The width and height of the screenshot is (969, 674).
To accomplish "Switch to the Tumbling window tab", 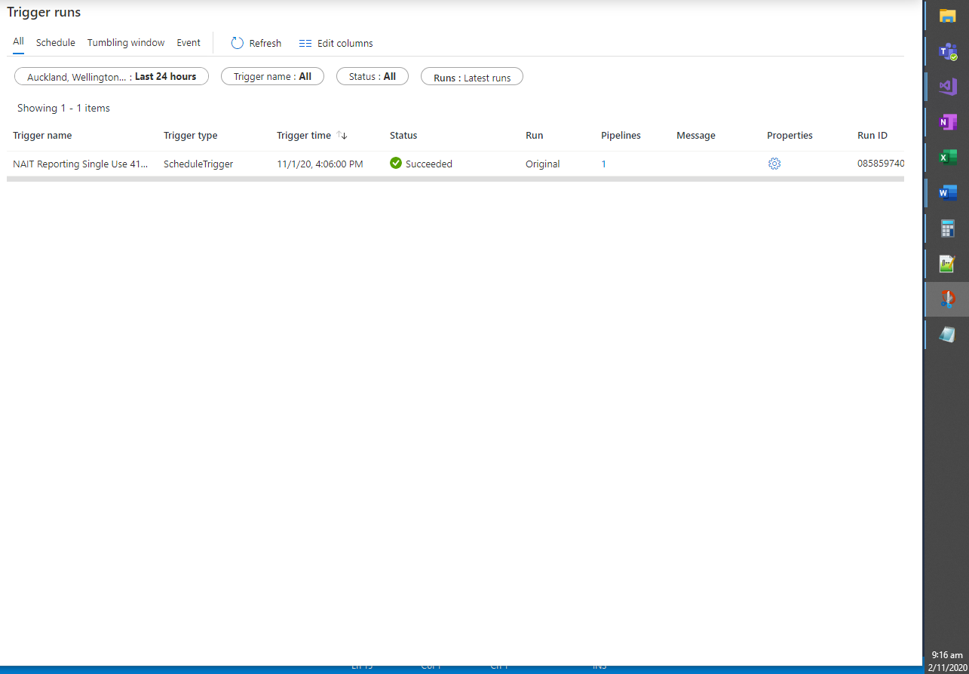I will click(126, 43).
